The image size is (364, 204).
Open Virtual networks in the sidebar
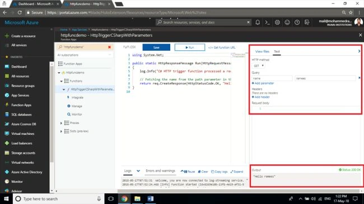(22, 163)
